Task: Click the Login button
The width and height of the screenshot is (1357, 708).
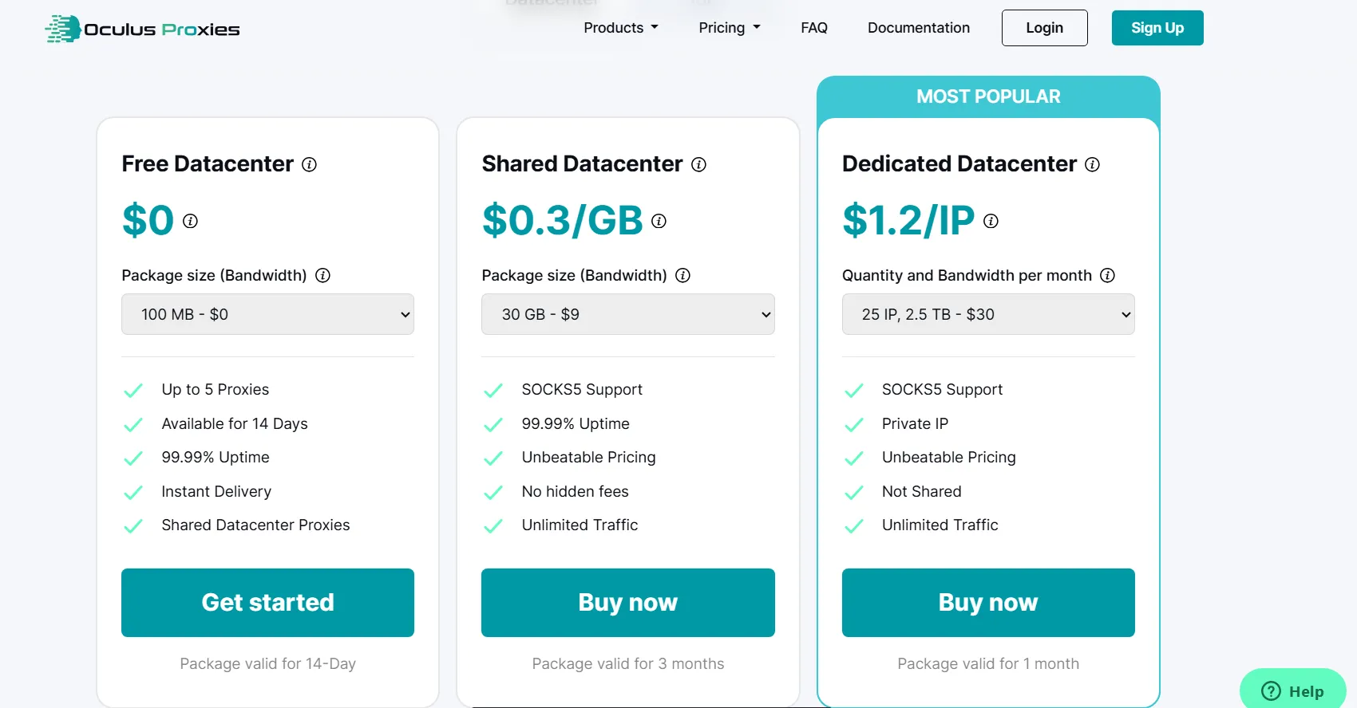Action: pos(1045,28)
